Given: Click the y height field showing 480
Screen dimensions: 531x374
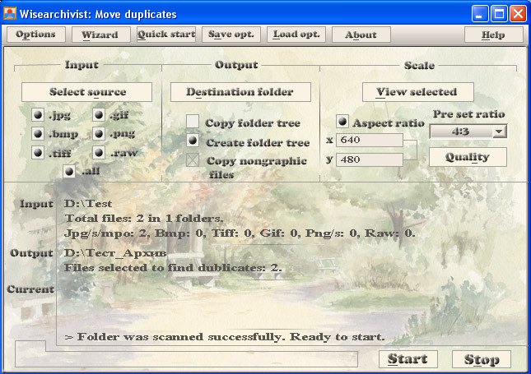Looking at the screenshot, I should point(370,159).
